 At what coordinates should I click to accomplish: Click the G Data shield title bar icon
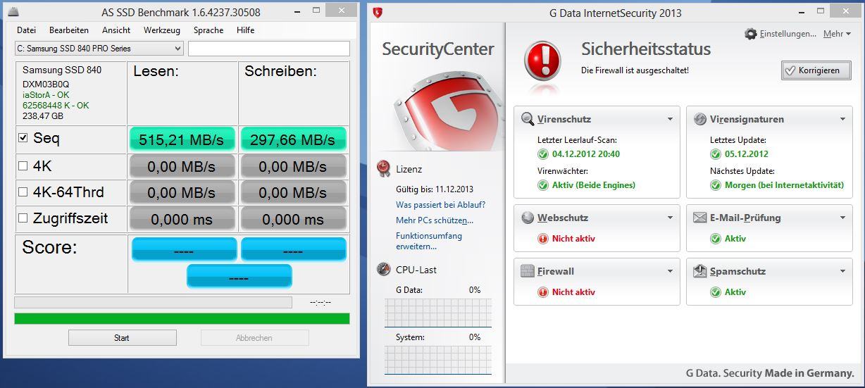(378, 13)
